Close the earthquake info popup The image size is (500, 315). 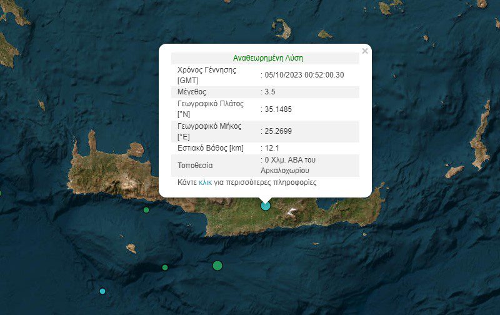pos(365,51)
